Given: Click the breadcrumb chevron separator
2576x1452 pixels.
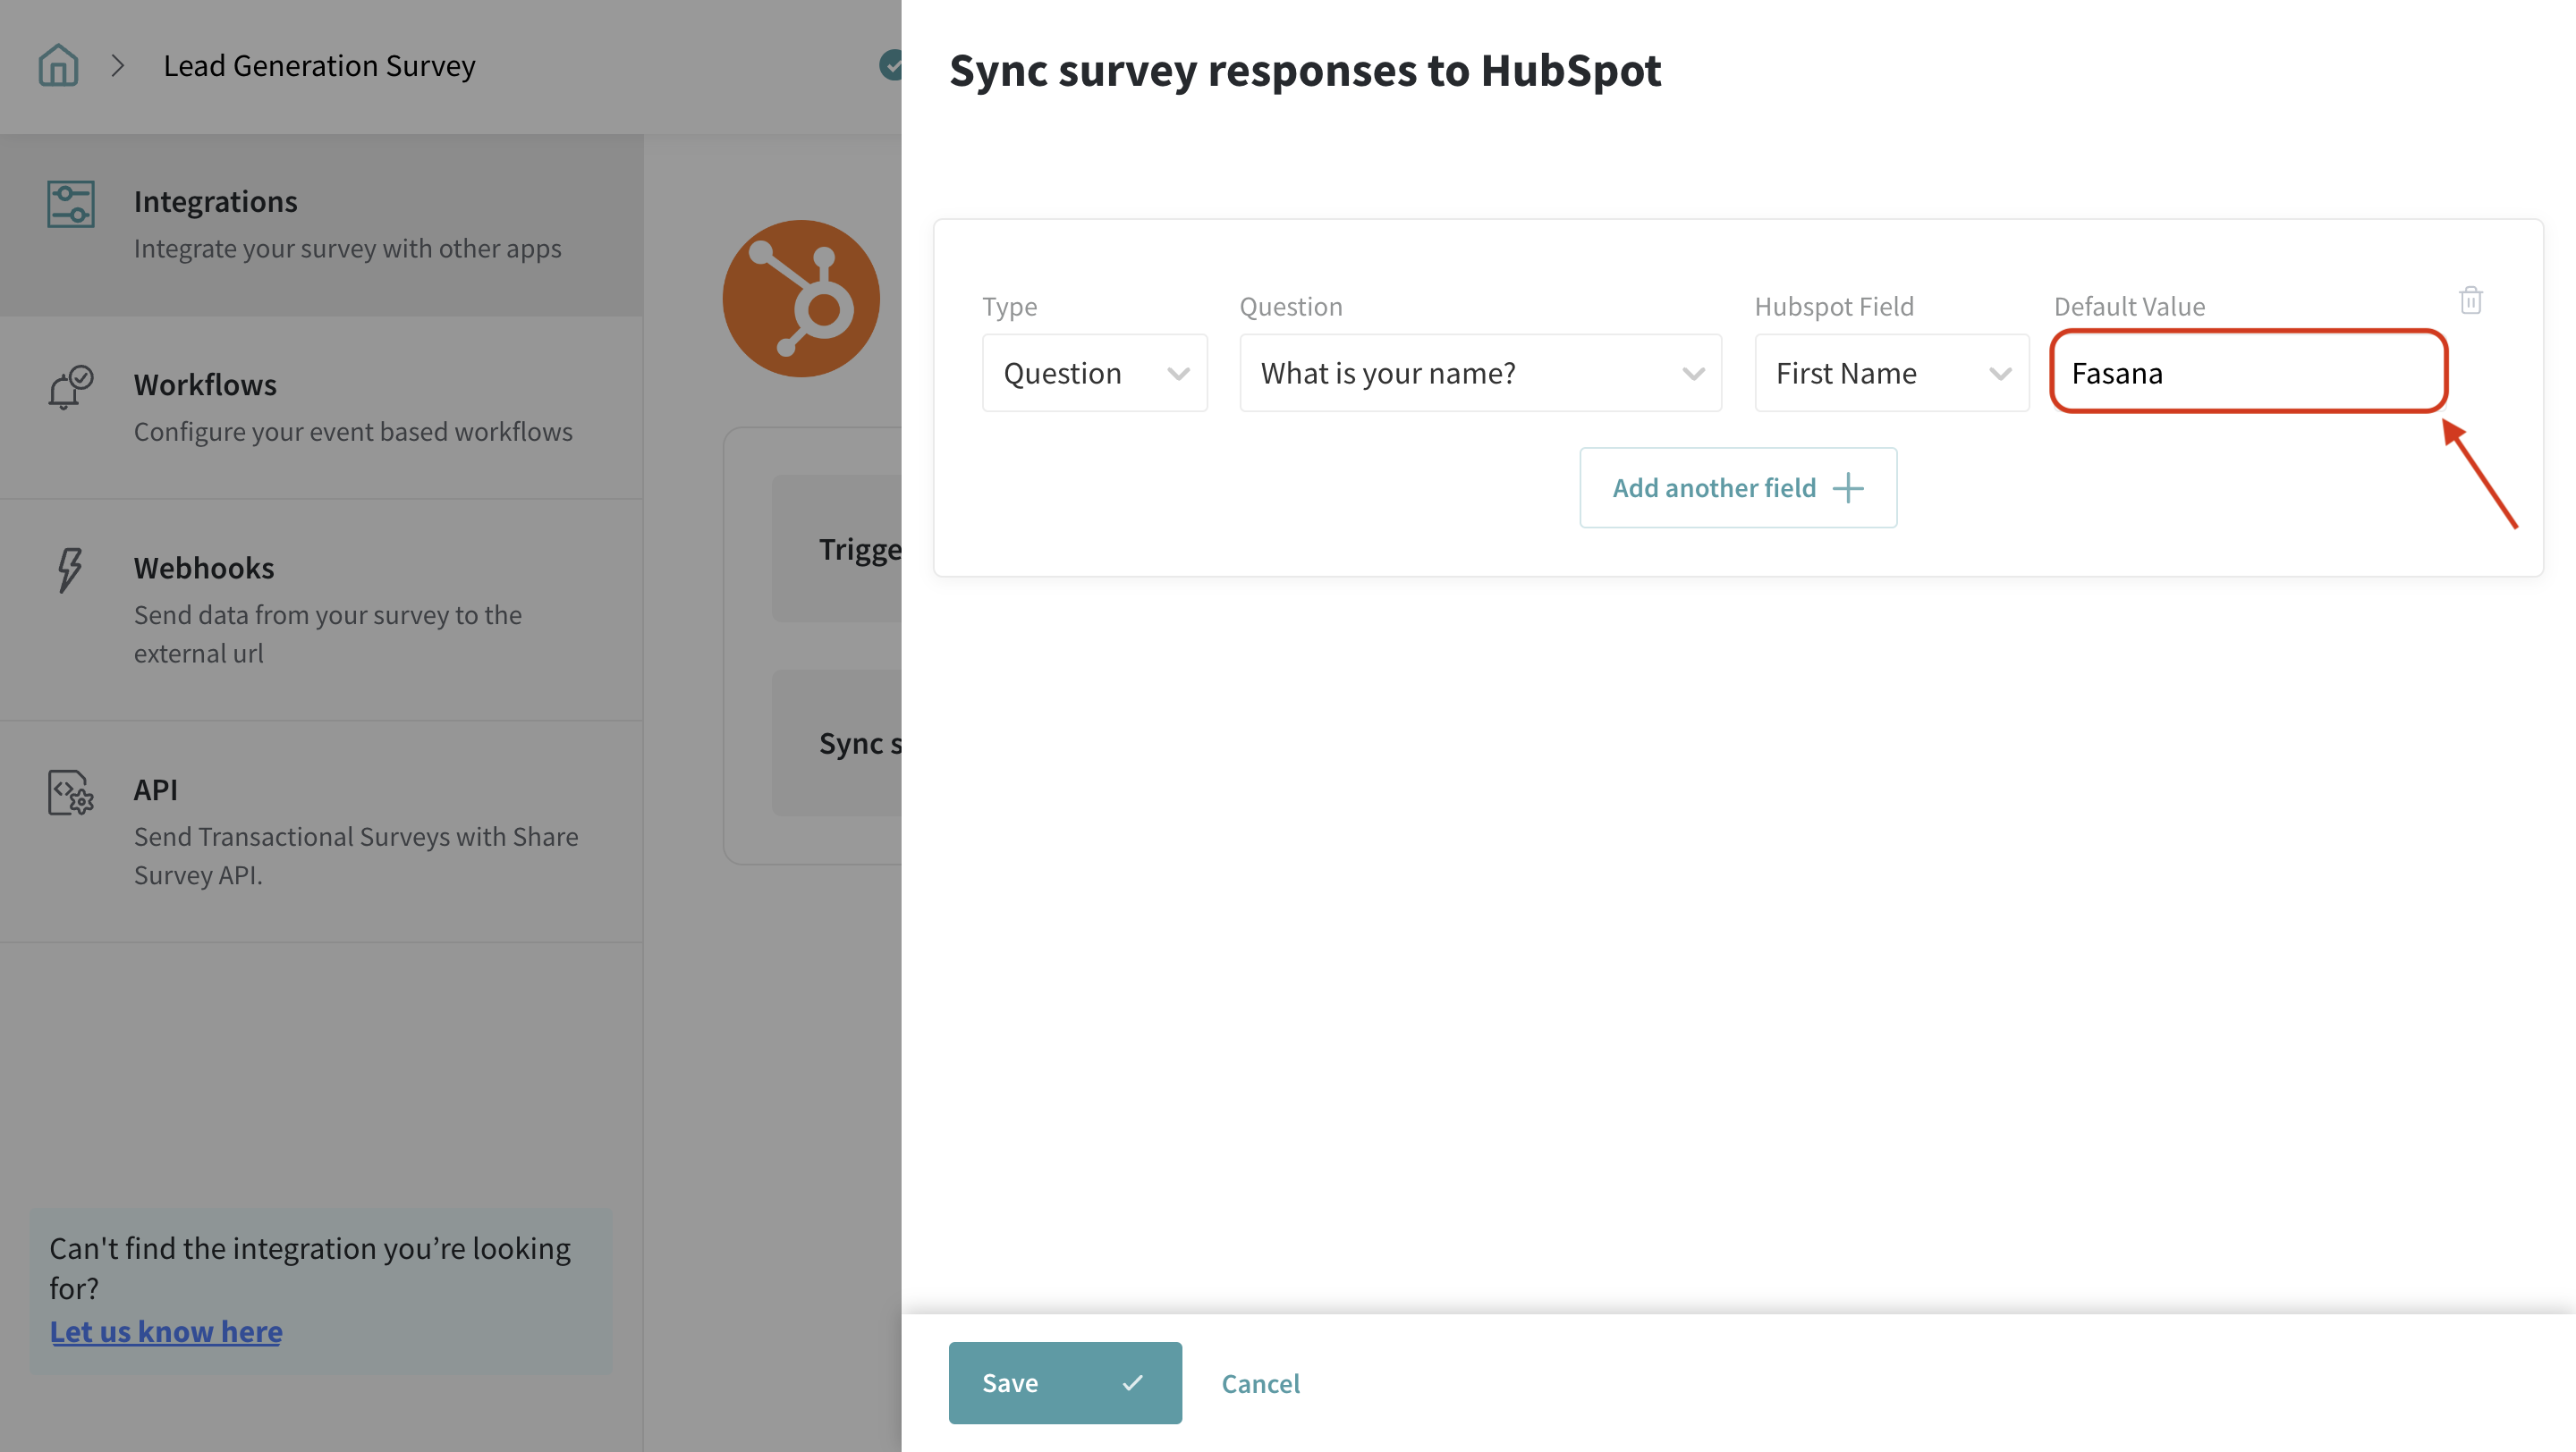Looking at the screenshot, I should pyautogui.click(x=118, y=66).
